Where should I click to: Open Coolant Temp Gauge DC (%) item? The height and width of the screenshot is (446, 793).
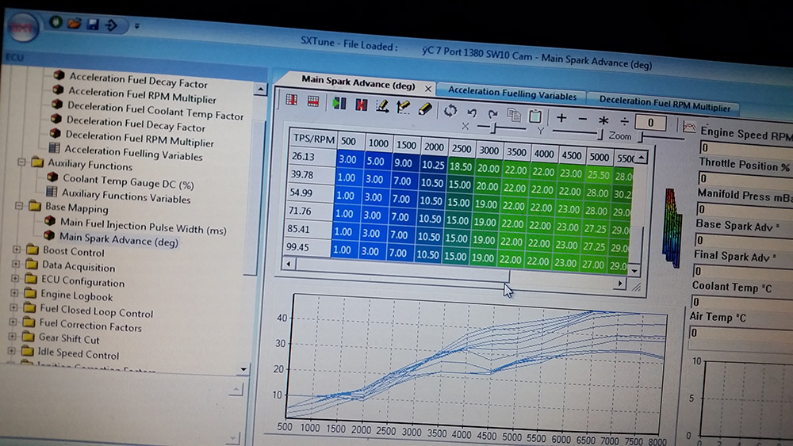[128, 181]
